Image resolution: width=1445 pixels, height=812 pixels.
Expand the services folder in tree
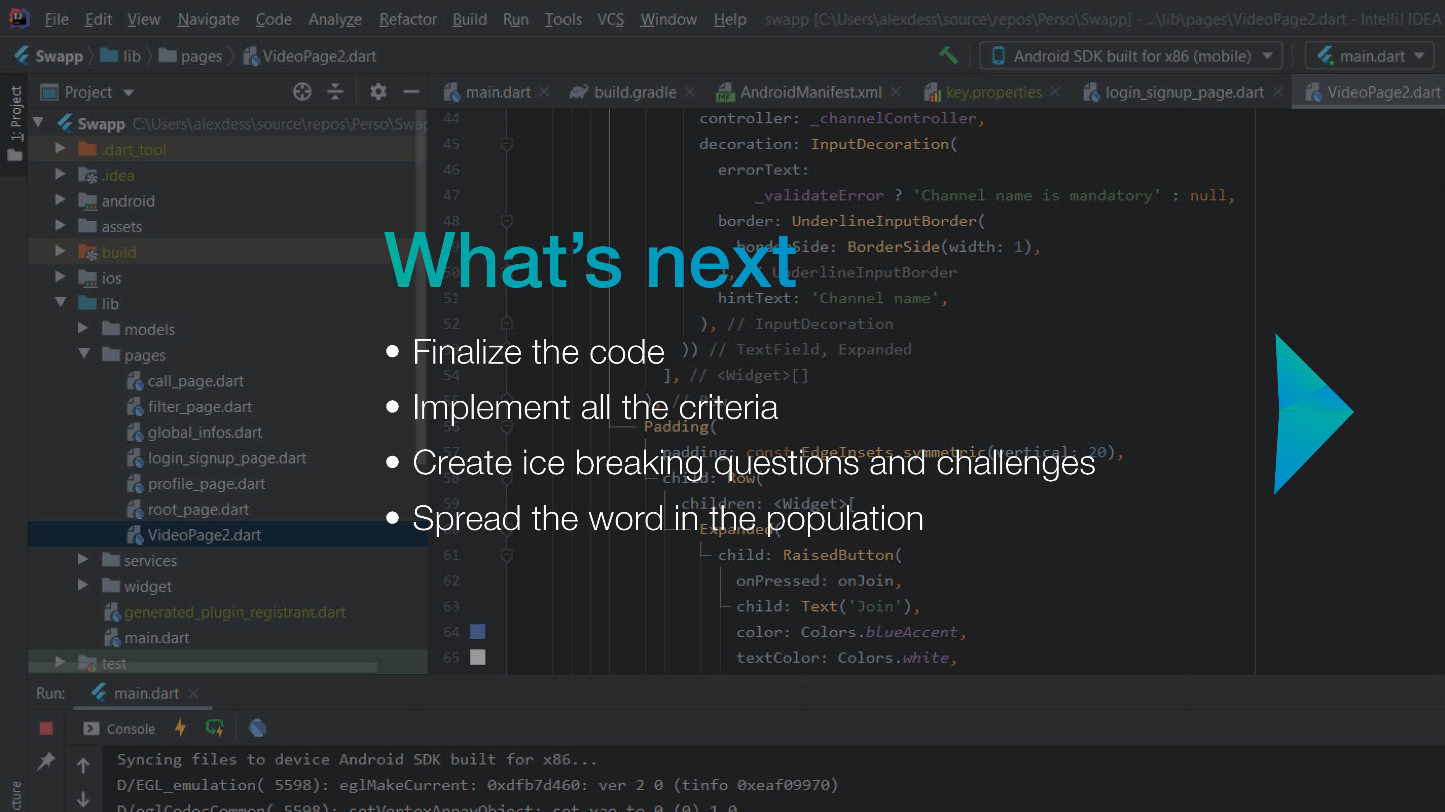click(83, 559)
